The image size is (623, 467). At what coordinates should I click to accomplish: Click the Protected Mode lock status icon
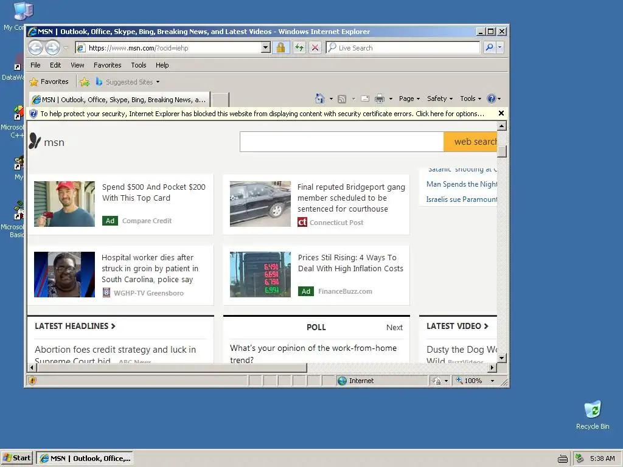[x=436, y=381]
